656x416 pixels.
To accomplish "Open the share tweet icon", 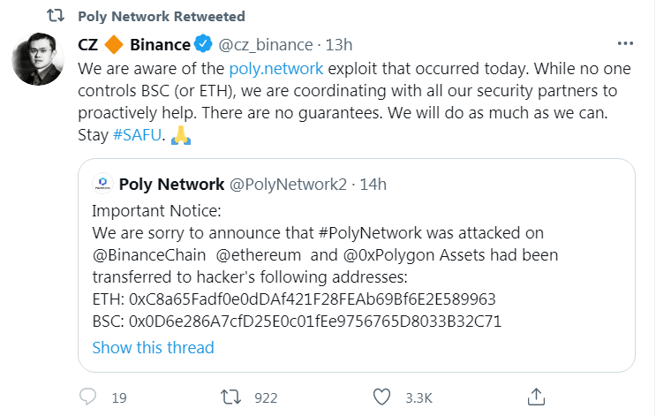I will [x=536, y=396].
